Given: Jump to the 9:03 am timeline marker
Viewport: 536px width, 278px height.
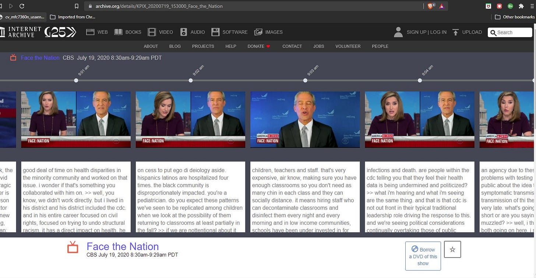Looking at the screenshot, I should [305, 80].
